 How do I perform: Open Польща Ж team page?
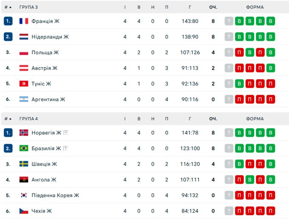[45, 53]
